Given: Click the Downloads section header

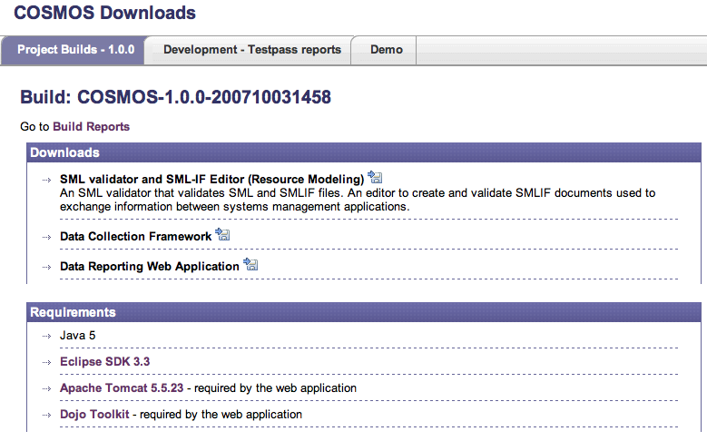Looking at the screenshot, I should 363,152.
